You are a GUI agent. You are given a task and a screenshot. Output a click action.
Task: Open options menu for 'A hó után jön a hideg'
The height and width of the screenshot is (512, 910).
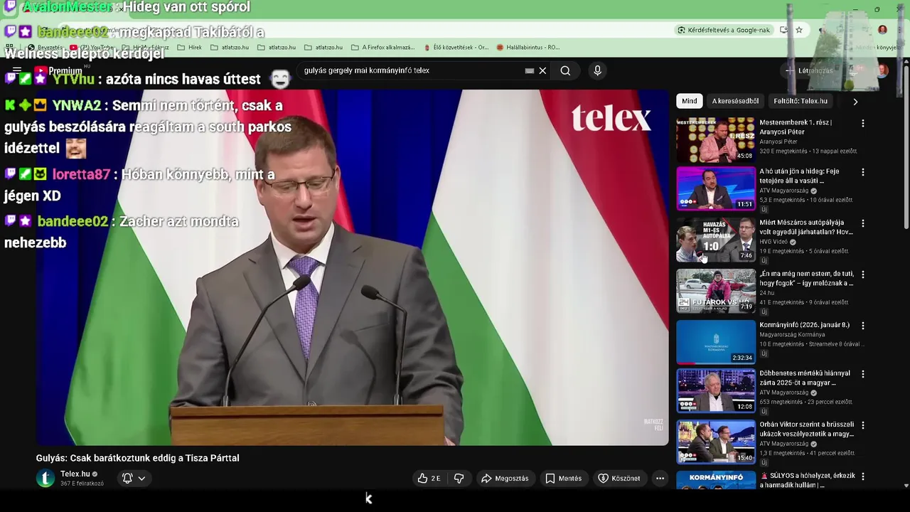coord(863,173)
